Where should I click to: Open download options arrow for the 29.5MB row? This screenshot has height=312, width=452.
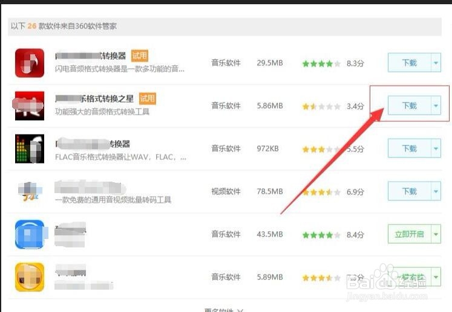click(436, 63)
